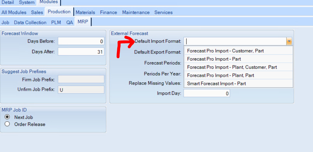Switch to the Sales tab

pos(37,12)
